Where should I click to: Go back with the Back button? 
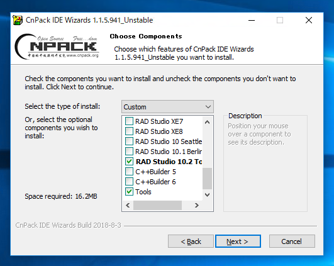(x=191, y=241)
